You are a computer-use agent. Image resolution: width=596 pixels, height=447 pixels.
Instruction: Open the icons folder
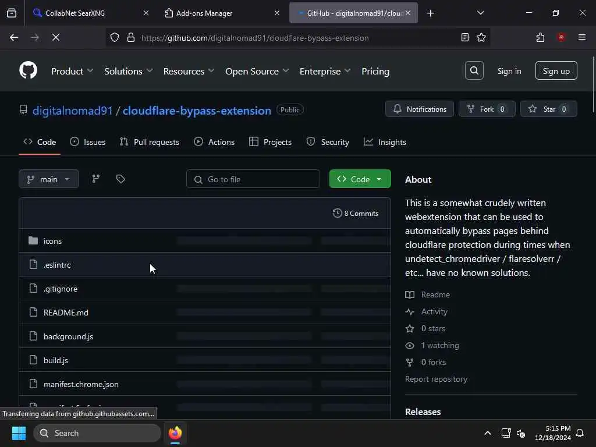(x=52, y=241)
